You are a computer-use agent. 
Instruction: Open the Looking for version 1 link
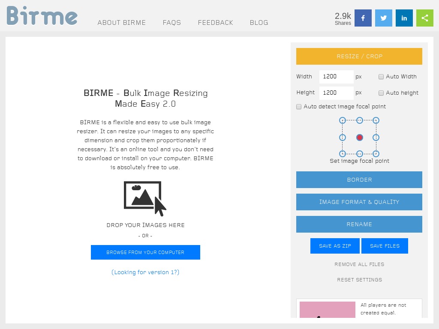coord(145,272)
